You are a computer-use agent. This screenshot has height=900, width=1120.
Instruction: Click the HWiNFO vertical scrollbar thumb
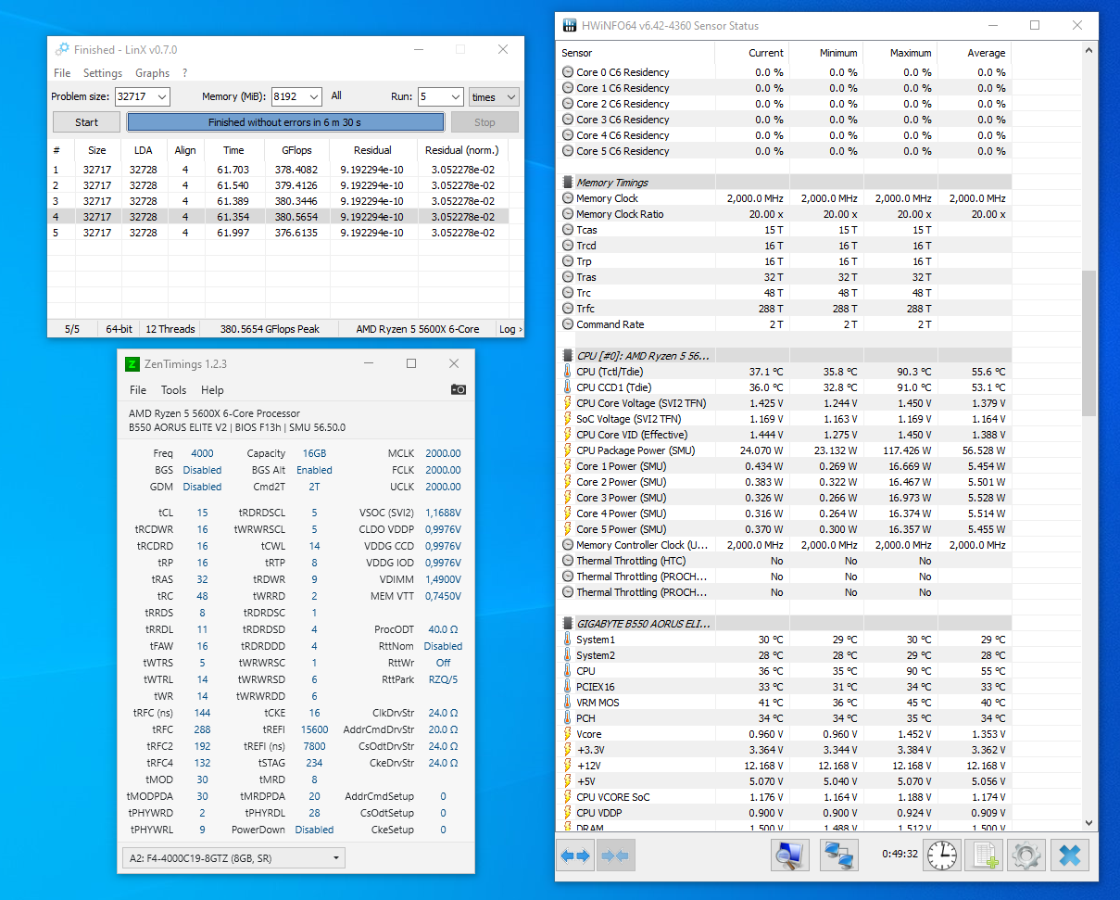(x=1089, y=343)
